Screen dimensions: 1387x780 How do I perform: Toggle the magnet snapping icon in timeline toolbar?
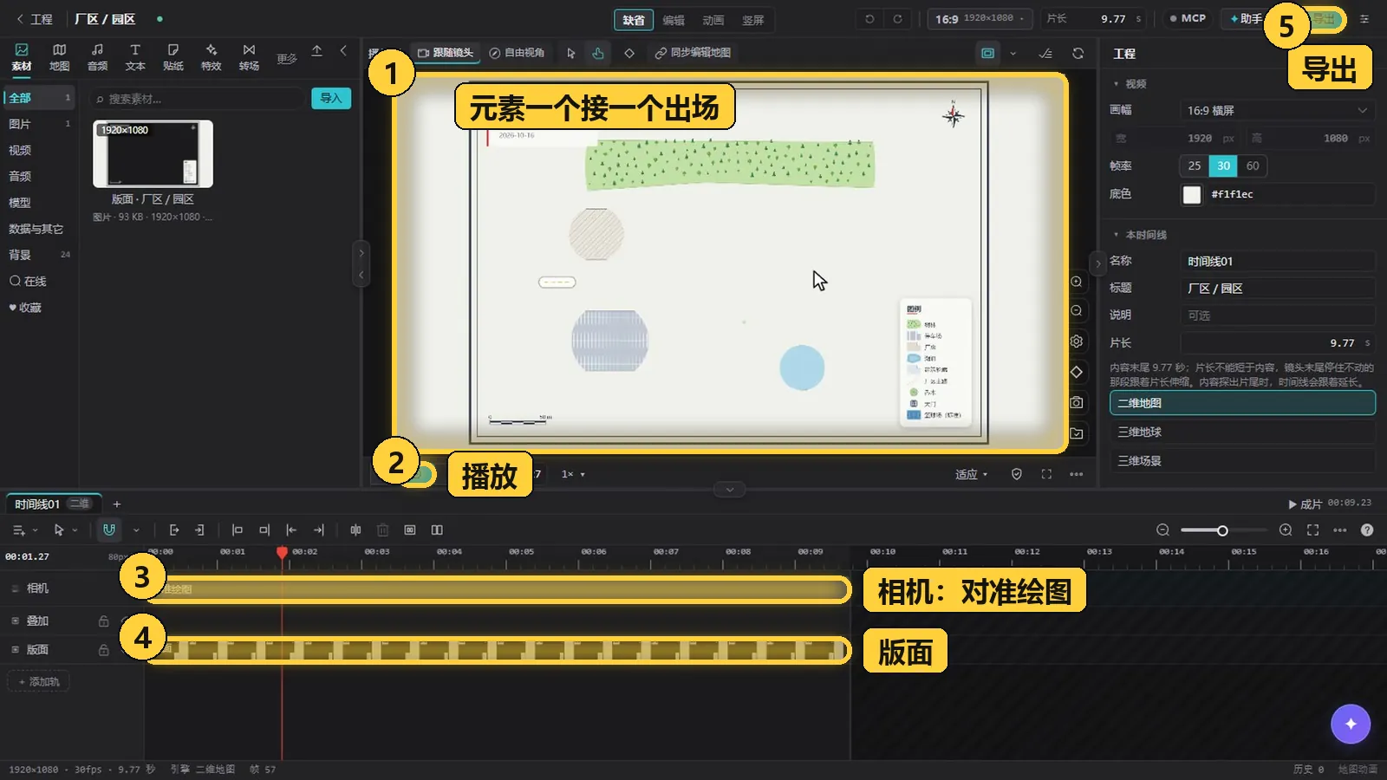(109, 530)
